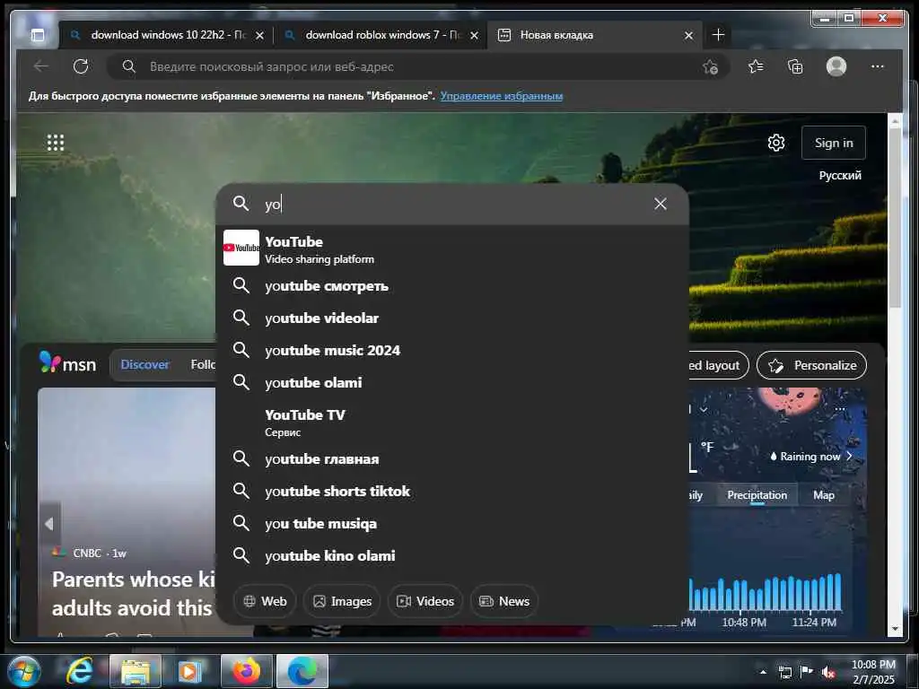The width and height of the screenshot is (919, 689).
Task: Select the YouTube video sharing platform suggestion
Action: (452, 249)
